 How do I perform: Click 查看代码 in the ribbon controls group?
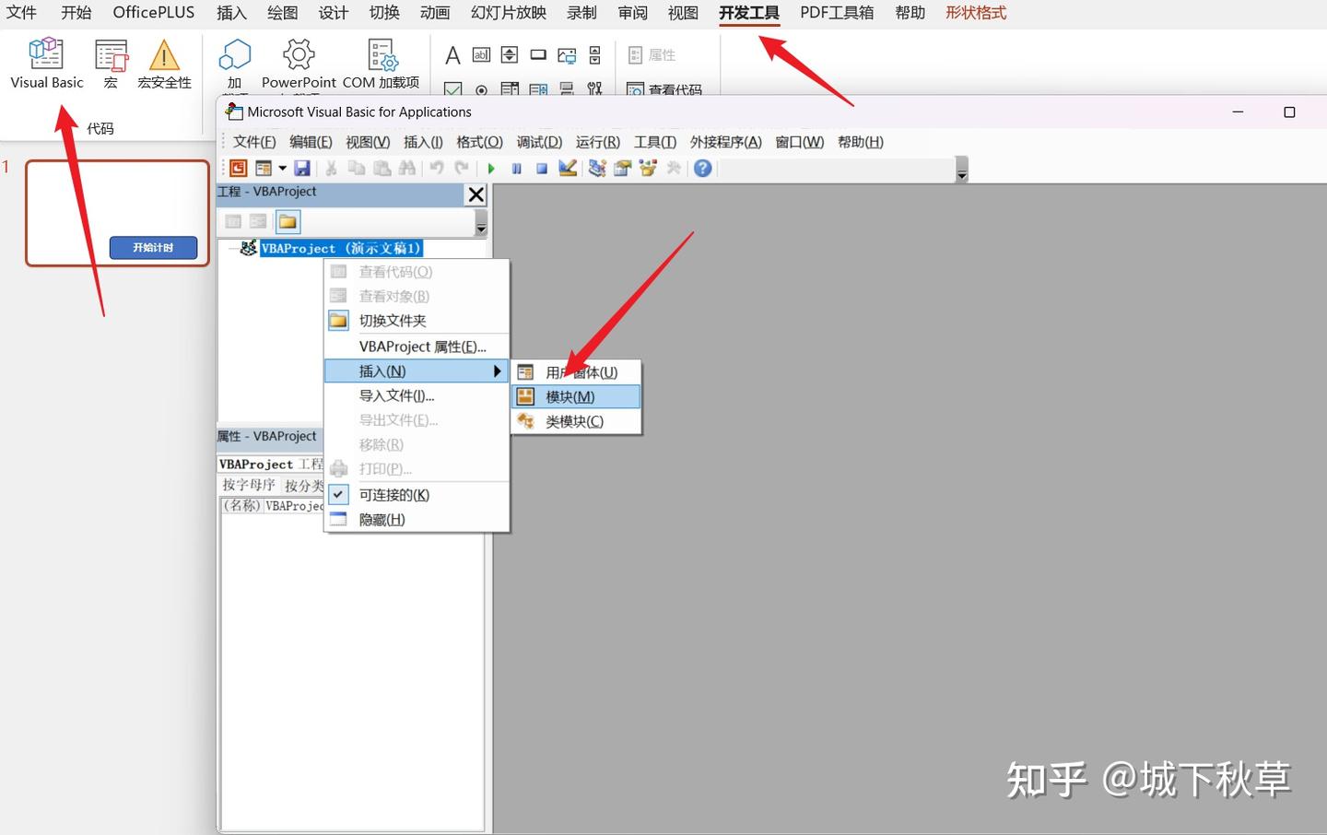(664, 88)
